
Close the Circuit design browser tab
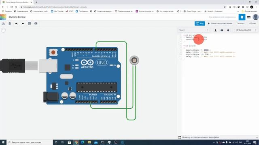31,2
